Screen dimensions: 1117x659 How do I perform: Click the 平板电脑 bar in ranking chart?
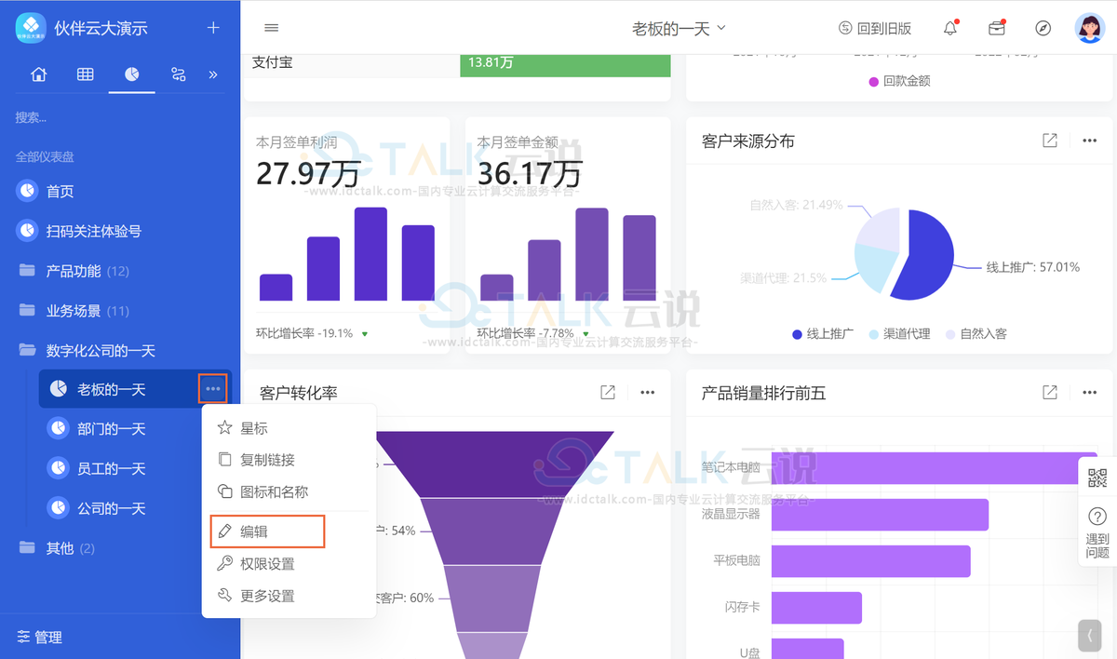tap(870, 561)
